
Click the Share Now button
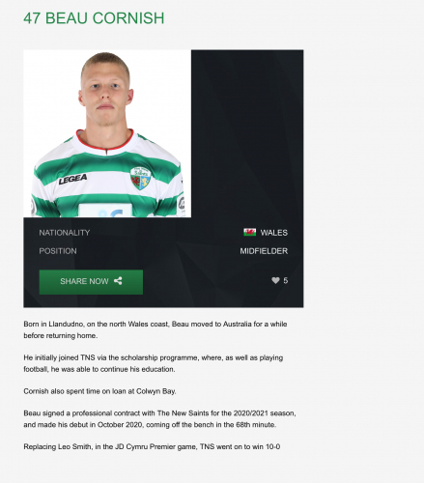point(91,282)
